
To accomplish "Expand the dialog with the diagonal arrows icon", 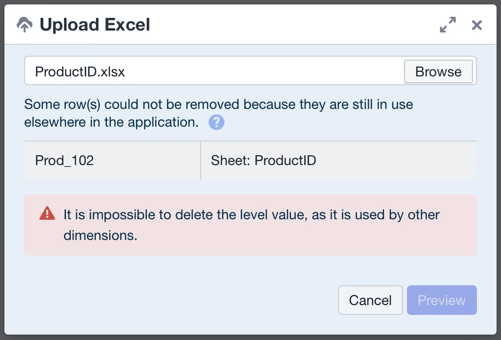I will 448,25.
